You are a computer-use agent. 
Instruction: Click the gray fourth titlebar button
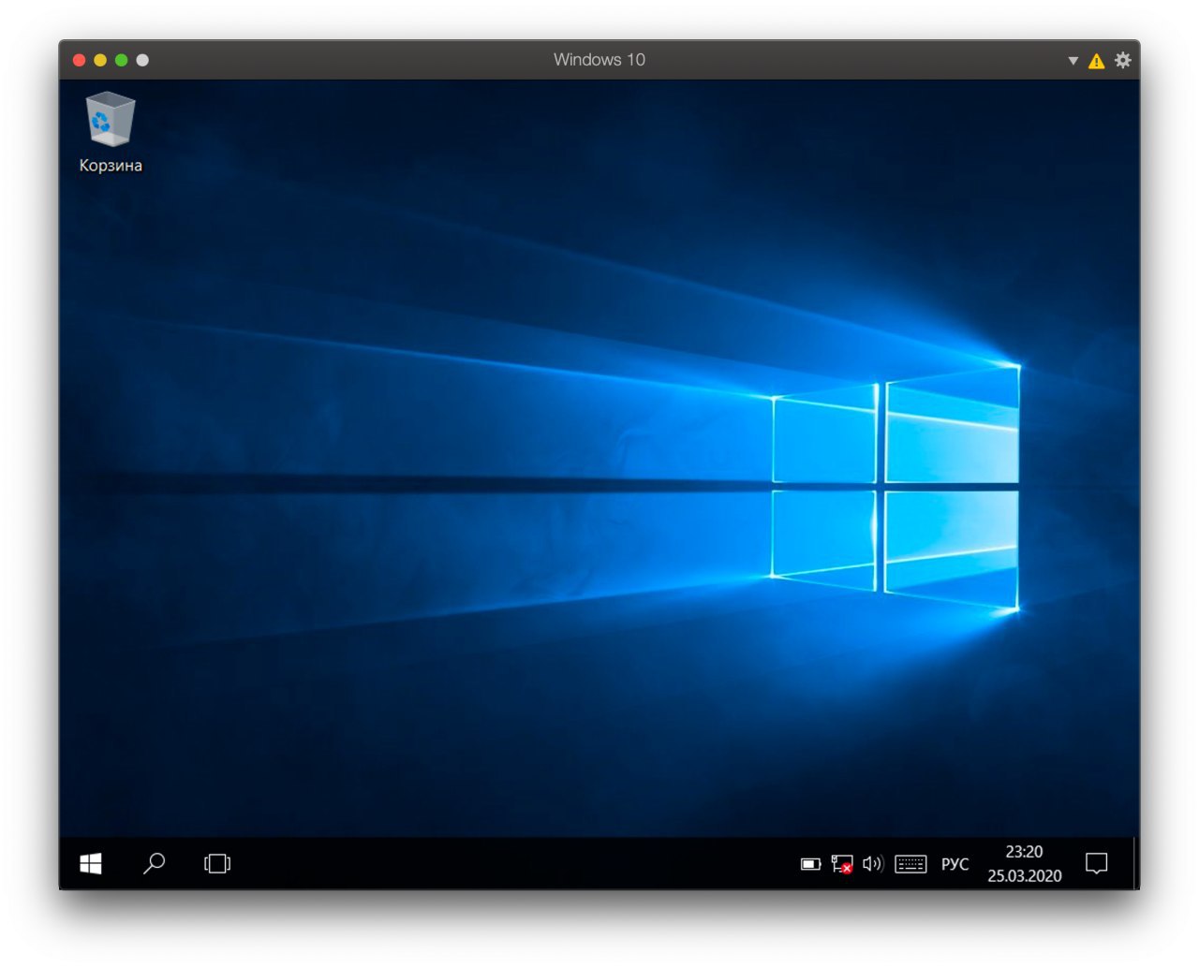(x=142, y=60)
